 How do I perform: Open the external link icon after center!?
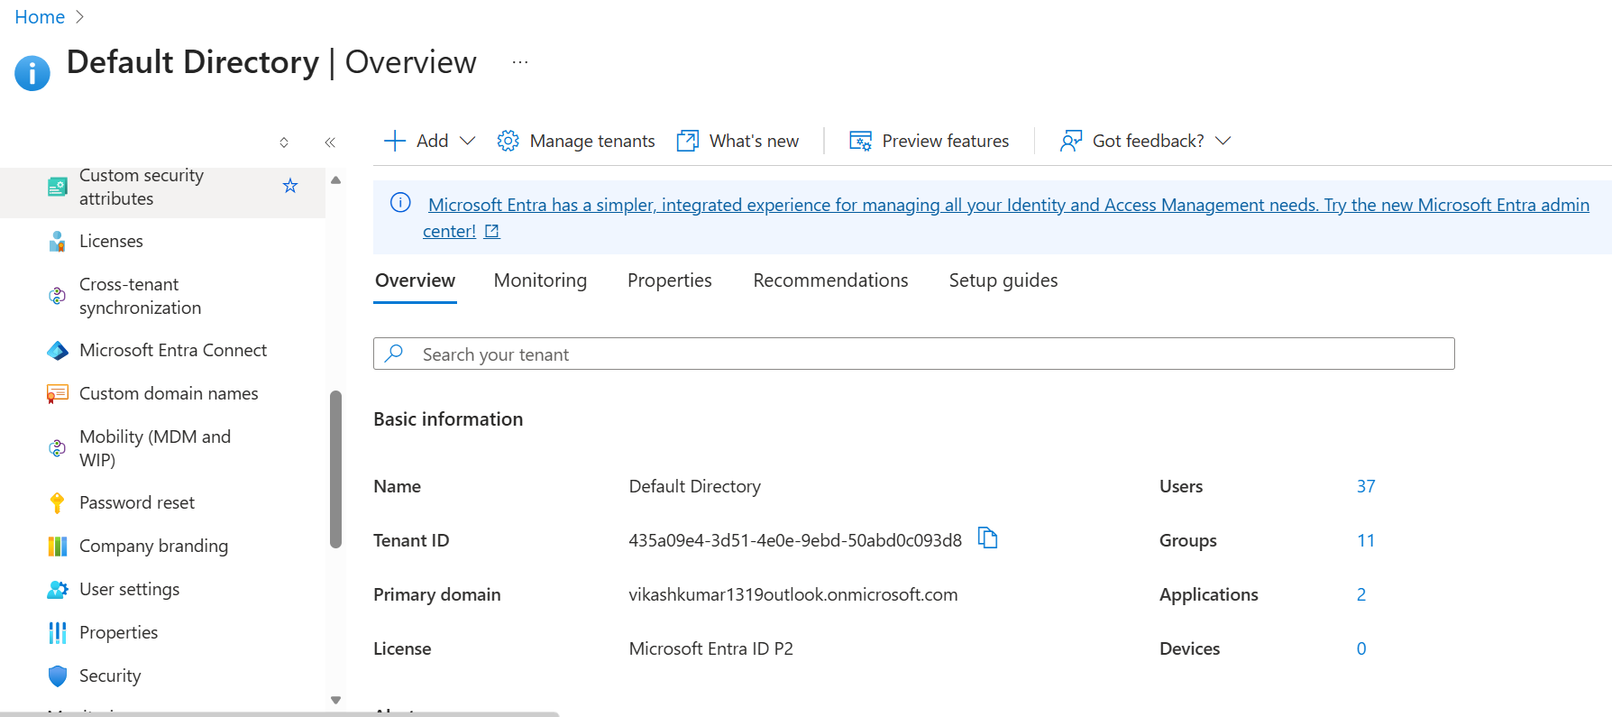coord(491,231)
